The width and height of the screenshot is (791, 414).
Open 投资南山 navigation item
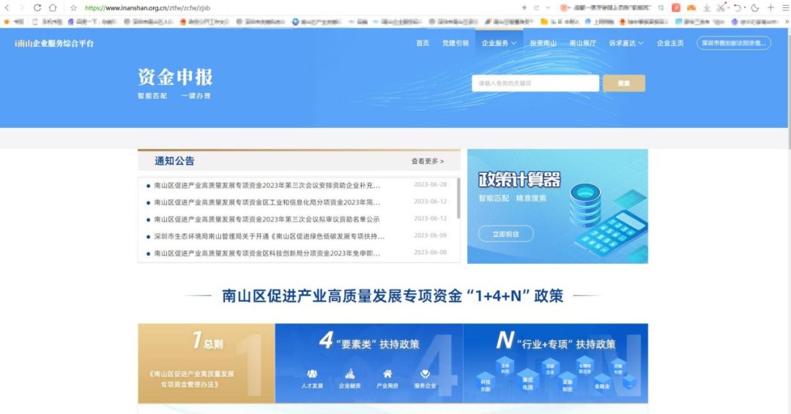543,43
